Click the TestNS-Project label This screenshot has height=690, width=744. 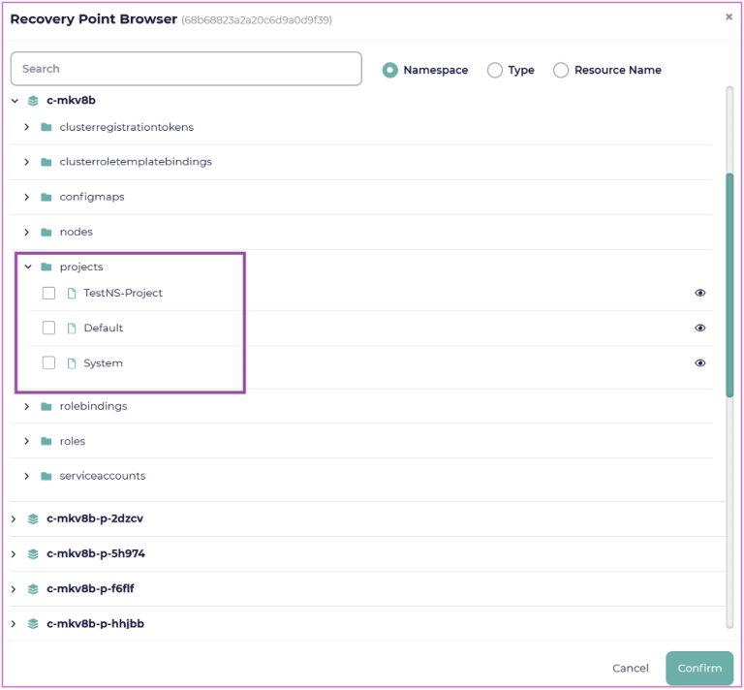click(x=123, y=293)
